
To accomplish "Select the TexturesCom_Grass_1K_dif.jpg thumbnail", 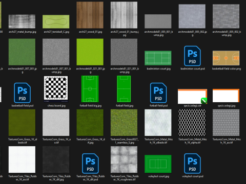I will point(90,123).
